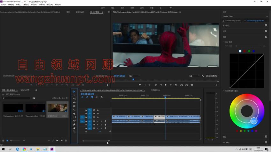Mute audio track A1

coord(98,121)
